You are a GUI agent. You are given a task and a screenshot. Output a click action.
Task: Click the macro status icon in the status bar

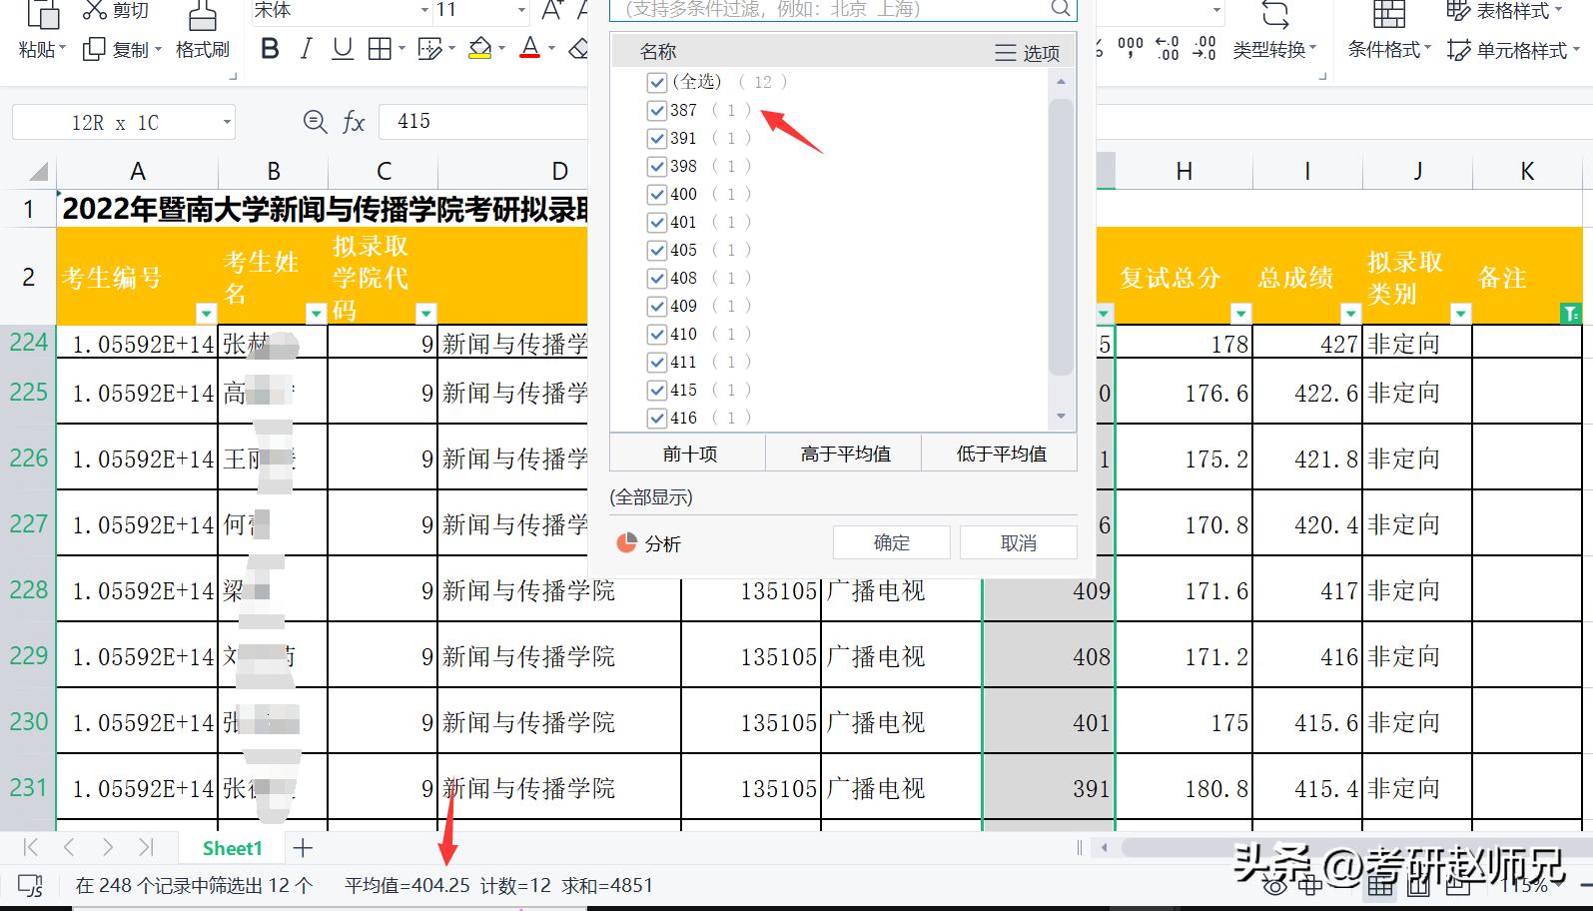point(31,885)
